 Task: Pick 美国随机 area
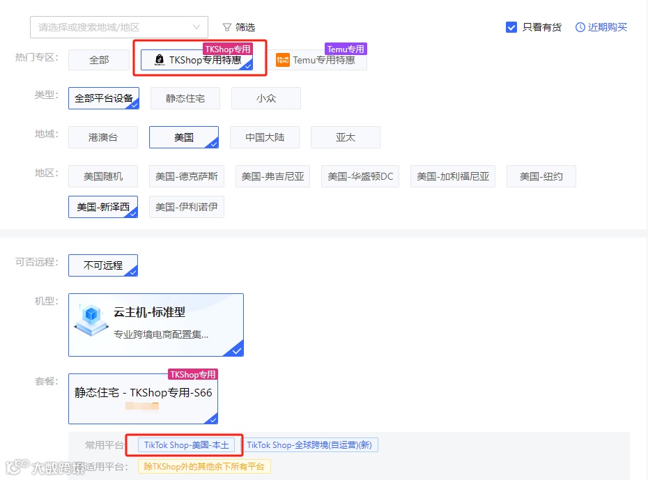103,176
